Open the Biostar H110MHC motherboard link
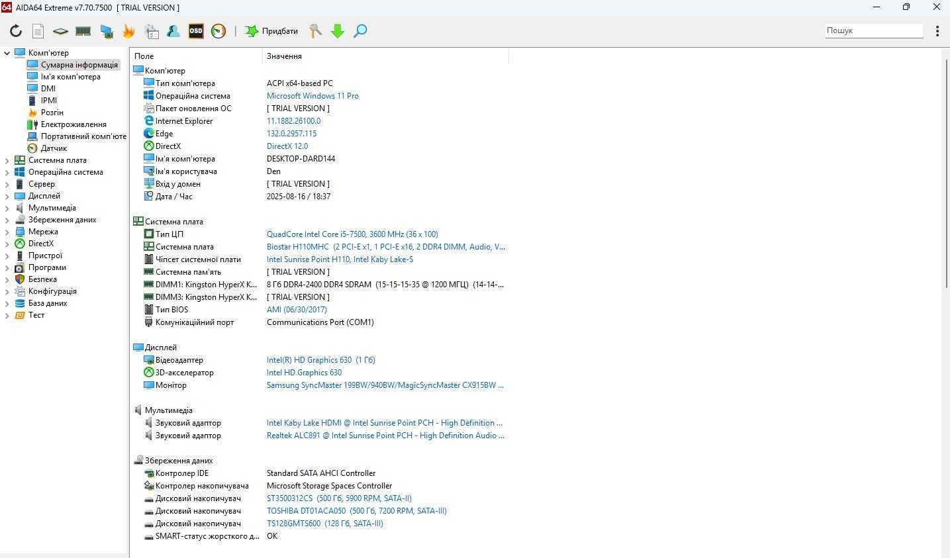This screenshot has height=558, width=950. pos(386,247)
